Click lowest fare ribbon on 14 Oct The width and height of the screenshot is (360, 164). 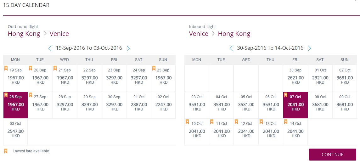click(286, 122)
